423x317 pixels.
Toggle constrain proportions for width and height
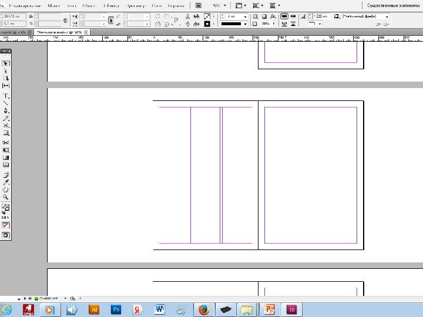65,20
